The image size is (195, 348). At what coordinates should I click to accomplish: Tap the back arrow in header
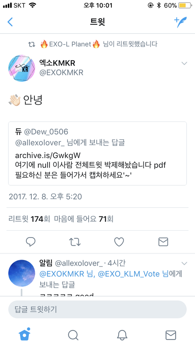pos(10,22)
